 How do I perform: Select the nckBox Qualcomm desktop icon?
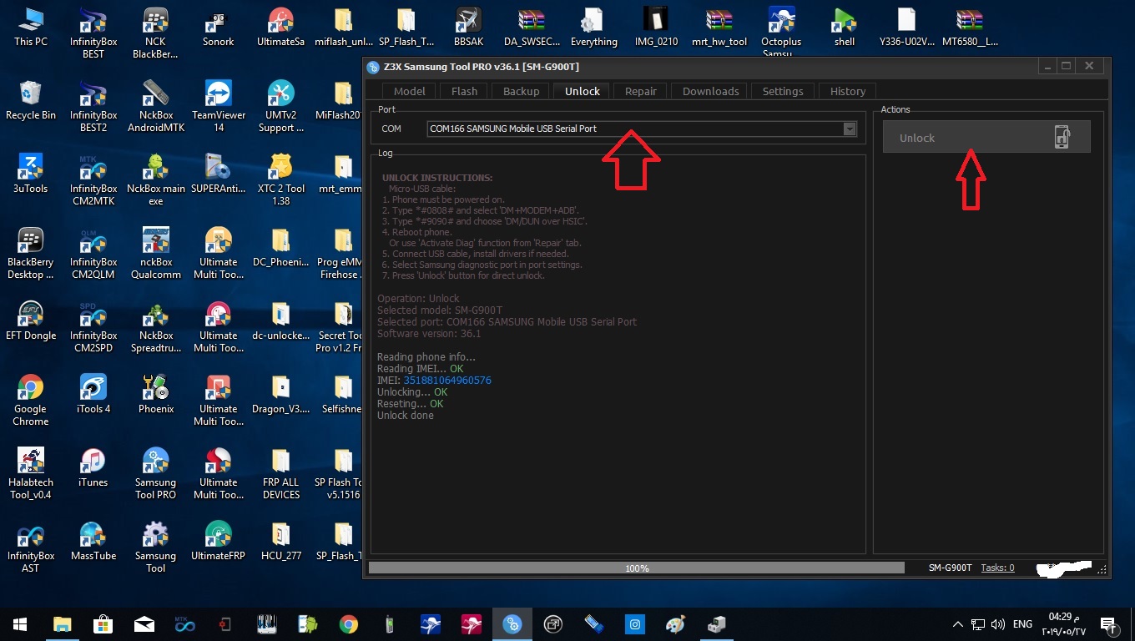(x=156, y=254)
